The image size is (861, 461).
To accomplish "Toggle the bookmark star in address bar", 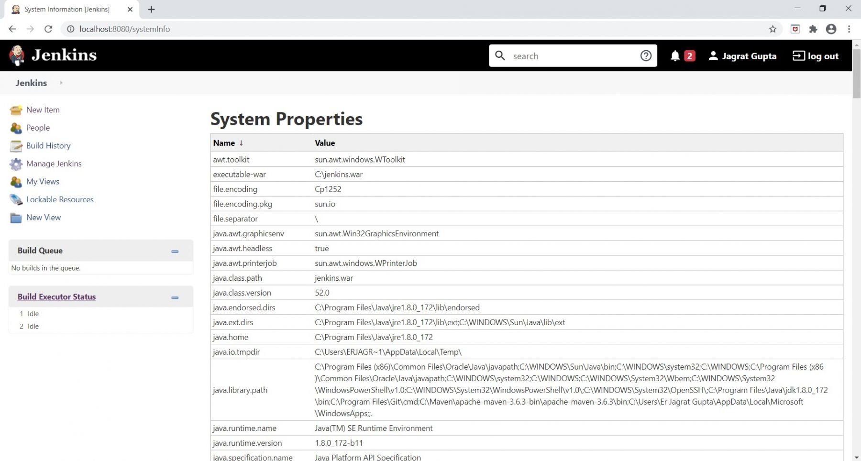I will [x=773, y=29].
